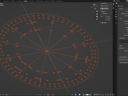Viewport: 128px width, 96px height.
Task: Toggle viewport gizmos display button
Action: point(75,95)
